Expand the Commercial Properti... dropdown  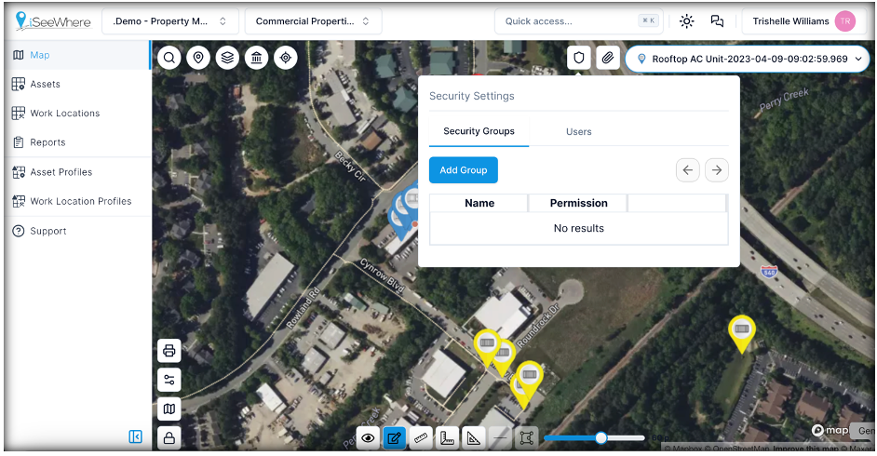click(313, 21)
